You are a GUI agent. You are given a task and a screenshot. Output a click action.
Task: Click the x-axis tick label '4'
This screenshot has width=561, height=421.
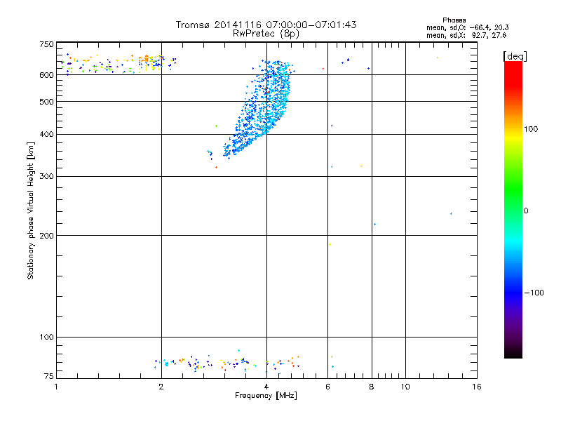[266, 387]
